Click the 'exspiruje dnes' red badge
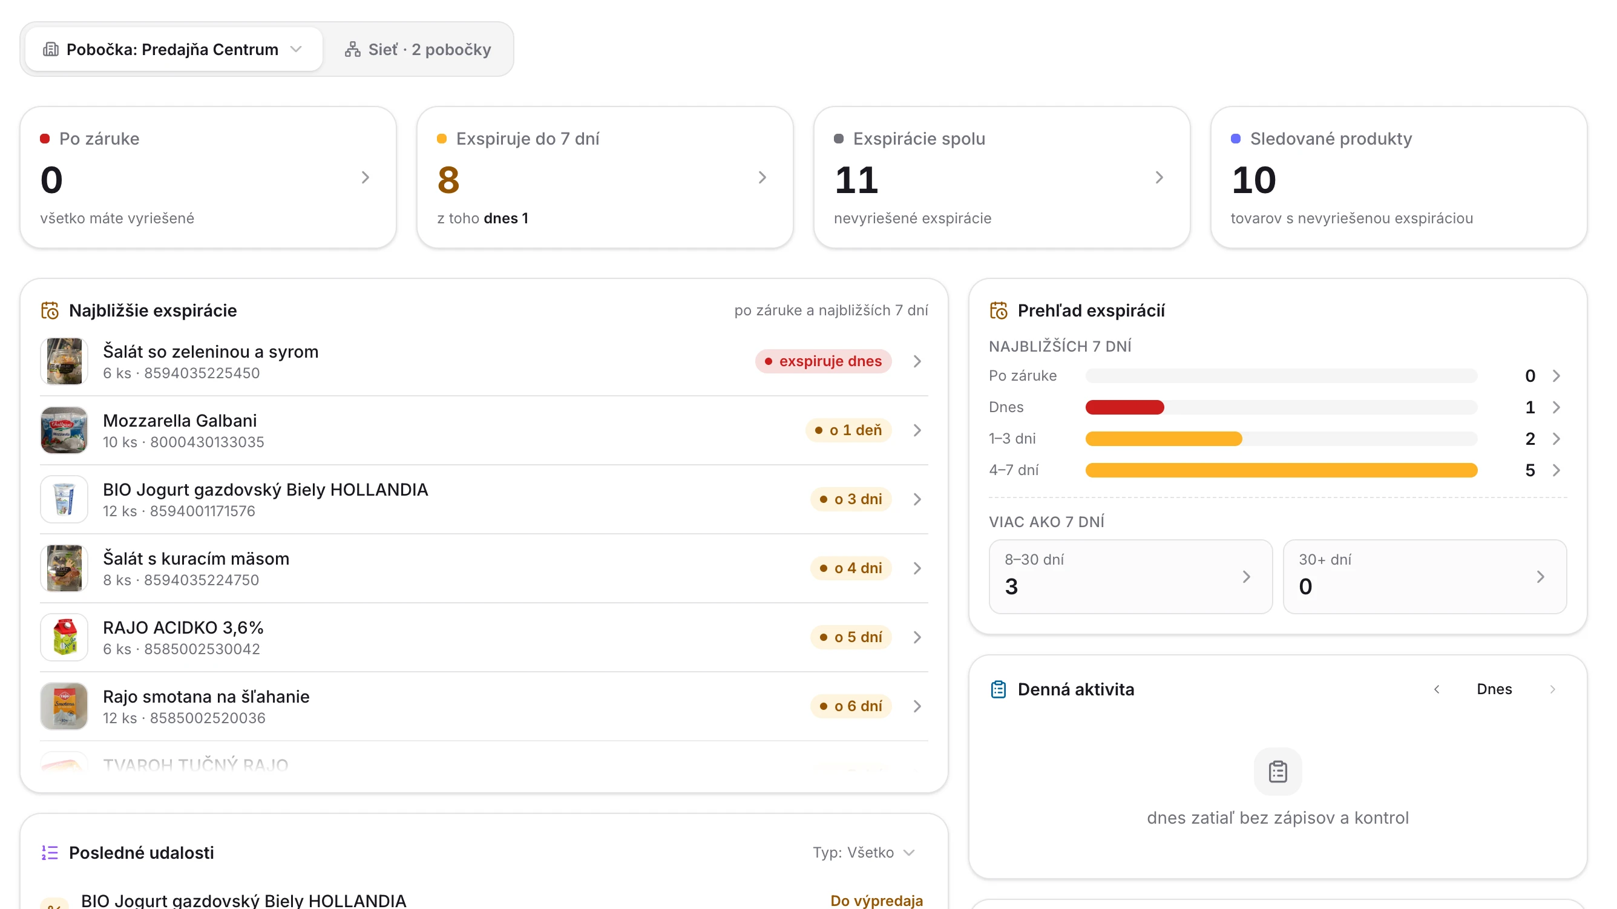The width and height of the screenshot is (1617, 909). (x=823, y=361)
